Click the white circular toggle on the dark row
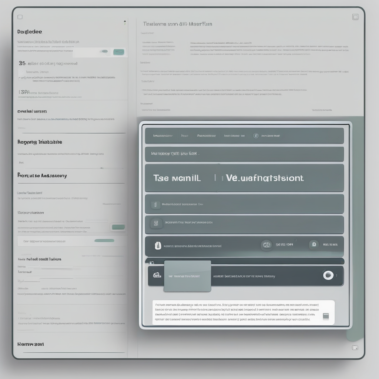The image size is (379, 379). [328, 275]
